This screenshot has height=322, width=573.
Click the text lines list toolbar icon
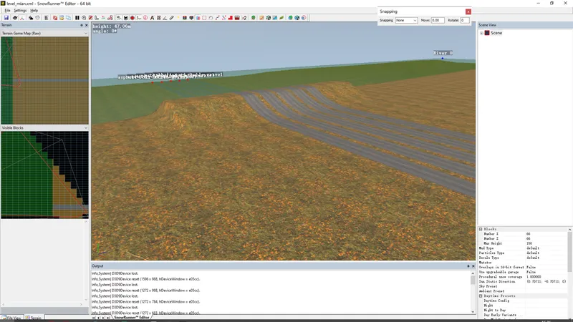pyautogui.click(x=47, y=17)
